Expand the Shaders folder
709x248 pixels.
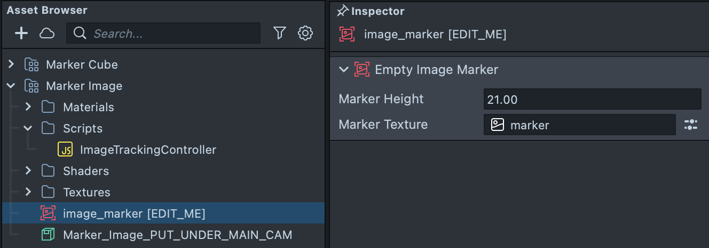[x=28, y=171]
